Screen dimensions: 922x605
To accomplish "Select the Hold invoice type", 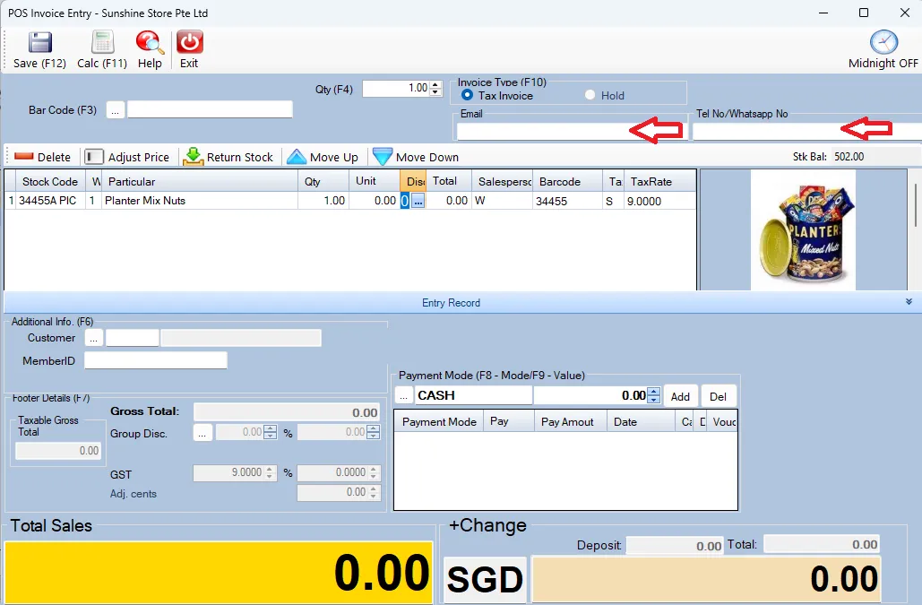I will [x=590, y=95].
